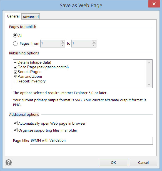Decrease the 'to' page number spinner

pyautogui.click(x=94, y=45)
